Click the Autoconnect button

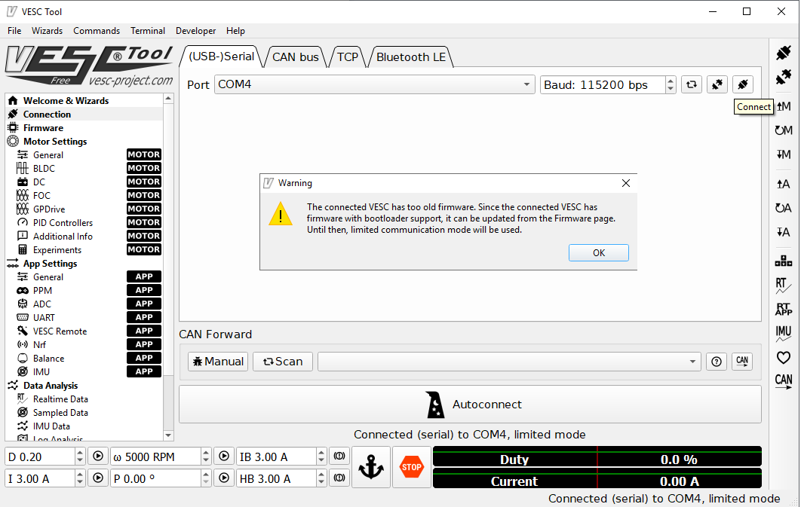470,405
